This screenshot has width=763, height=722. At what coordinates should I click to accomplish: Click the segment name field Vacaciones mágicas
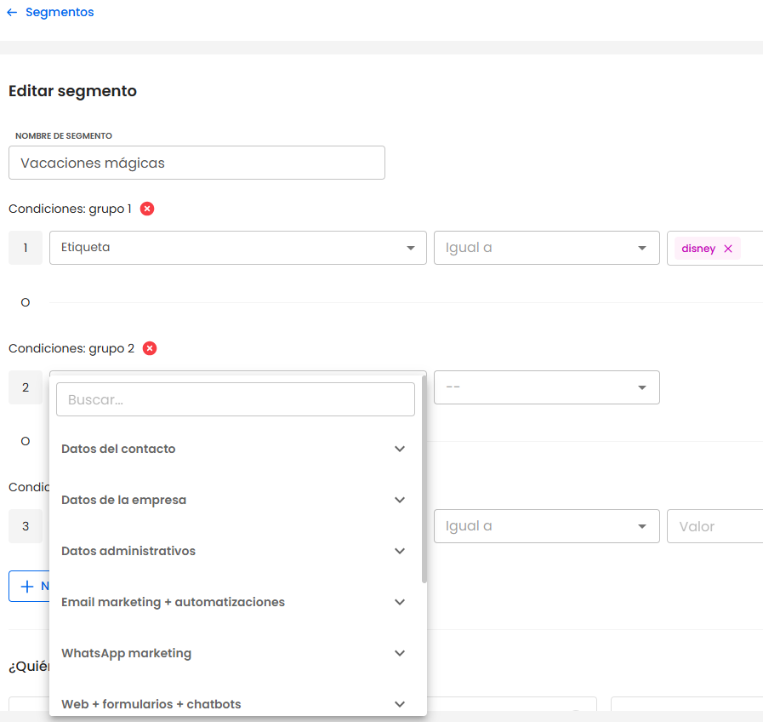coord(196,163)
